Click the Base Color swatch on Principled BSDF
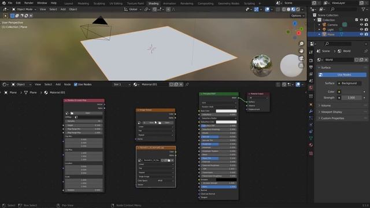 point(226,111)
